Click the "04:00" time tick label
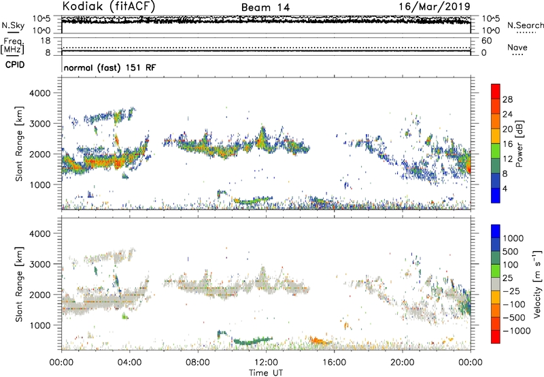This screenshot has height=377, width=544. tap(129, 363)
